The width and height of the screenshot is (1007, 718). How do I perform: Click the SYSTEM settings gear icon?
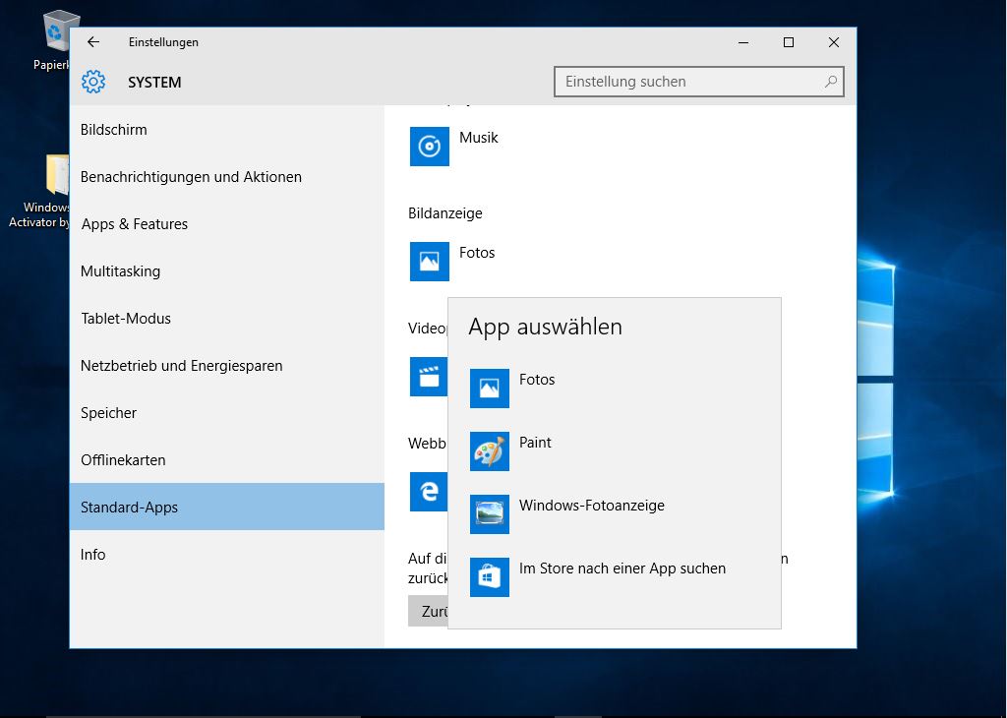(x=93, y=83)
